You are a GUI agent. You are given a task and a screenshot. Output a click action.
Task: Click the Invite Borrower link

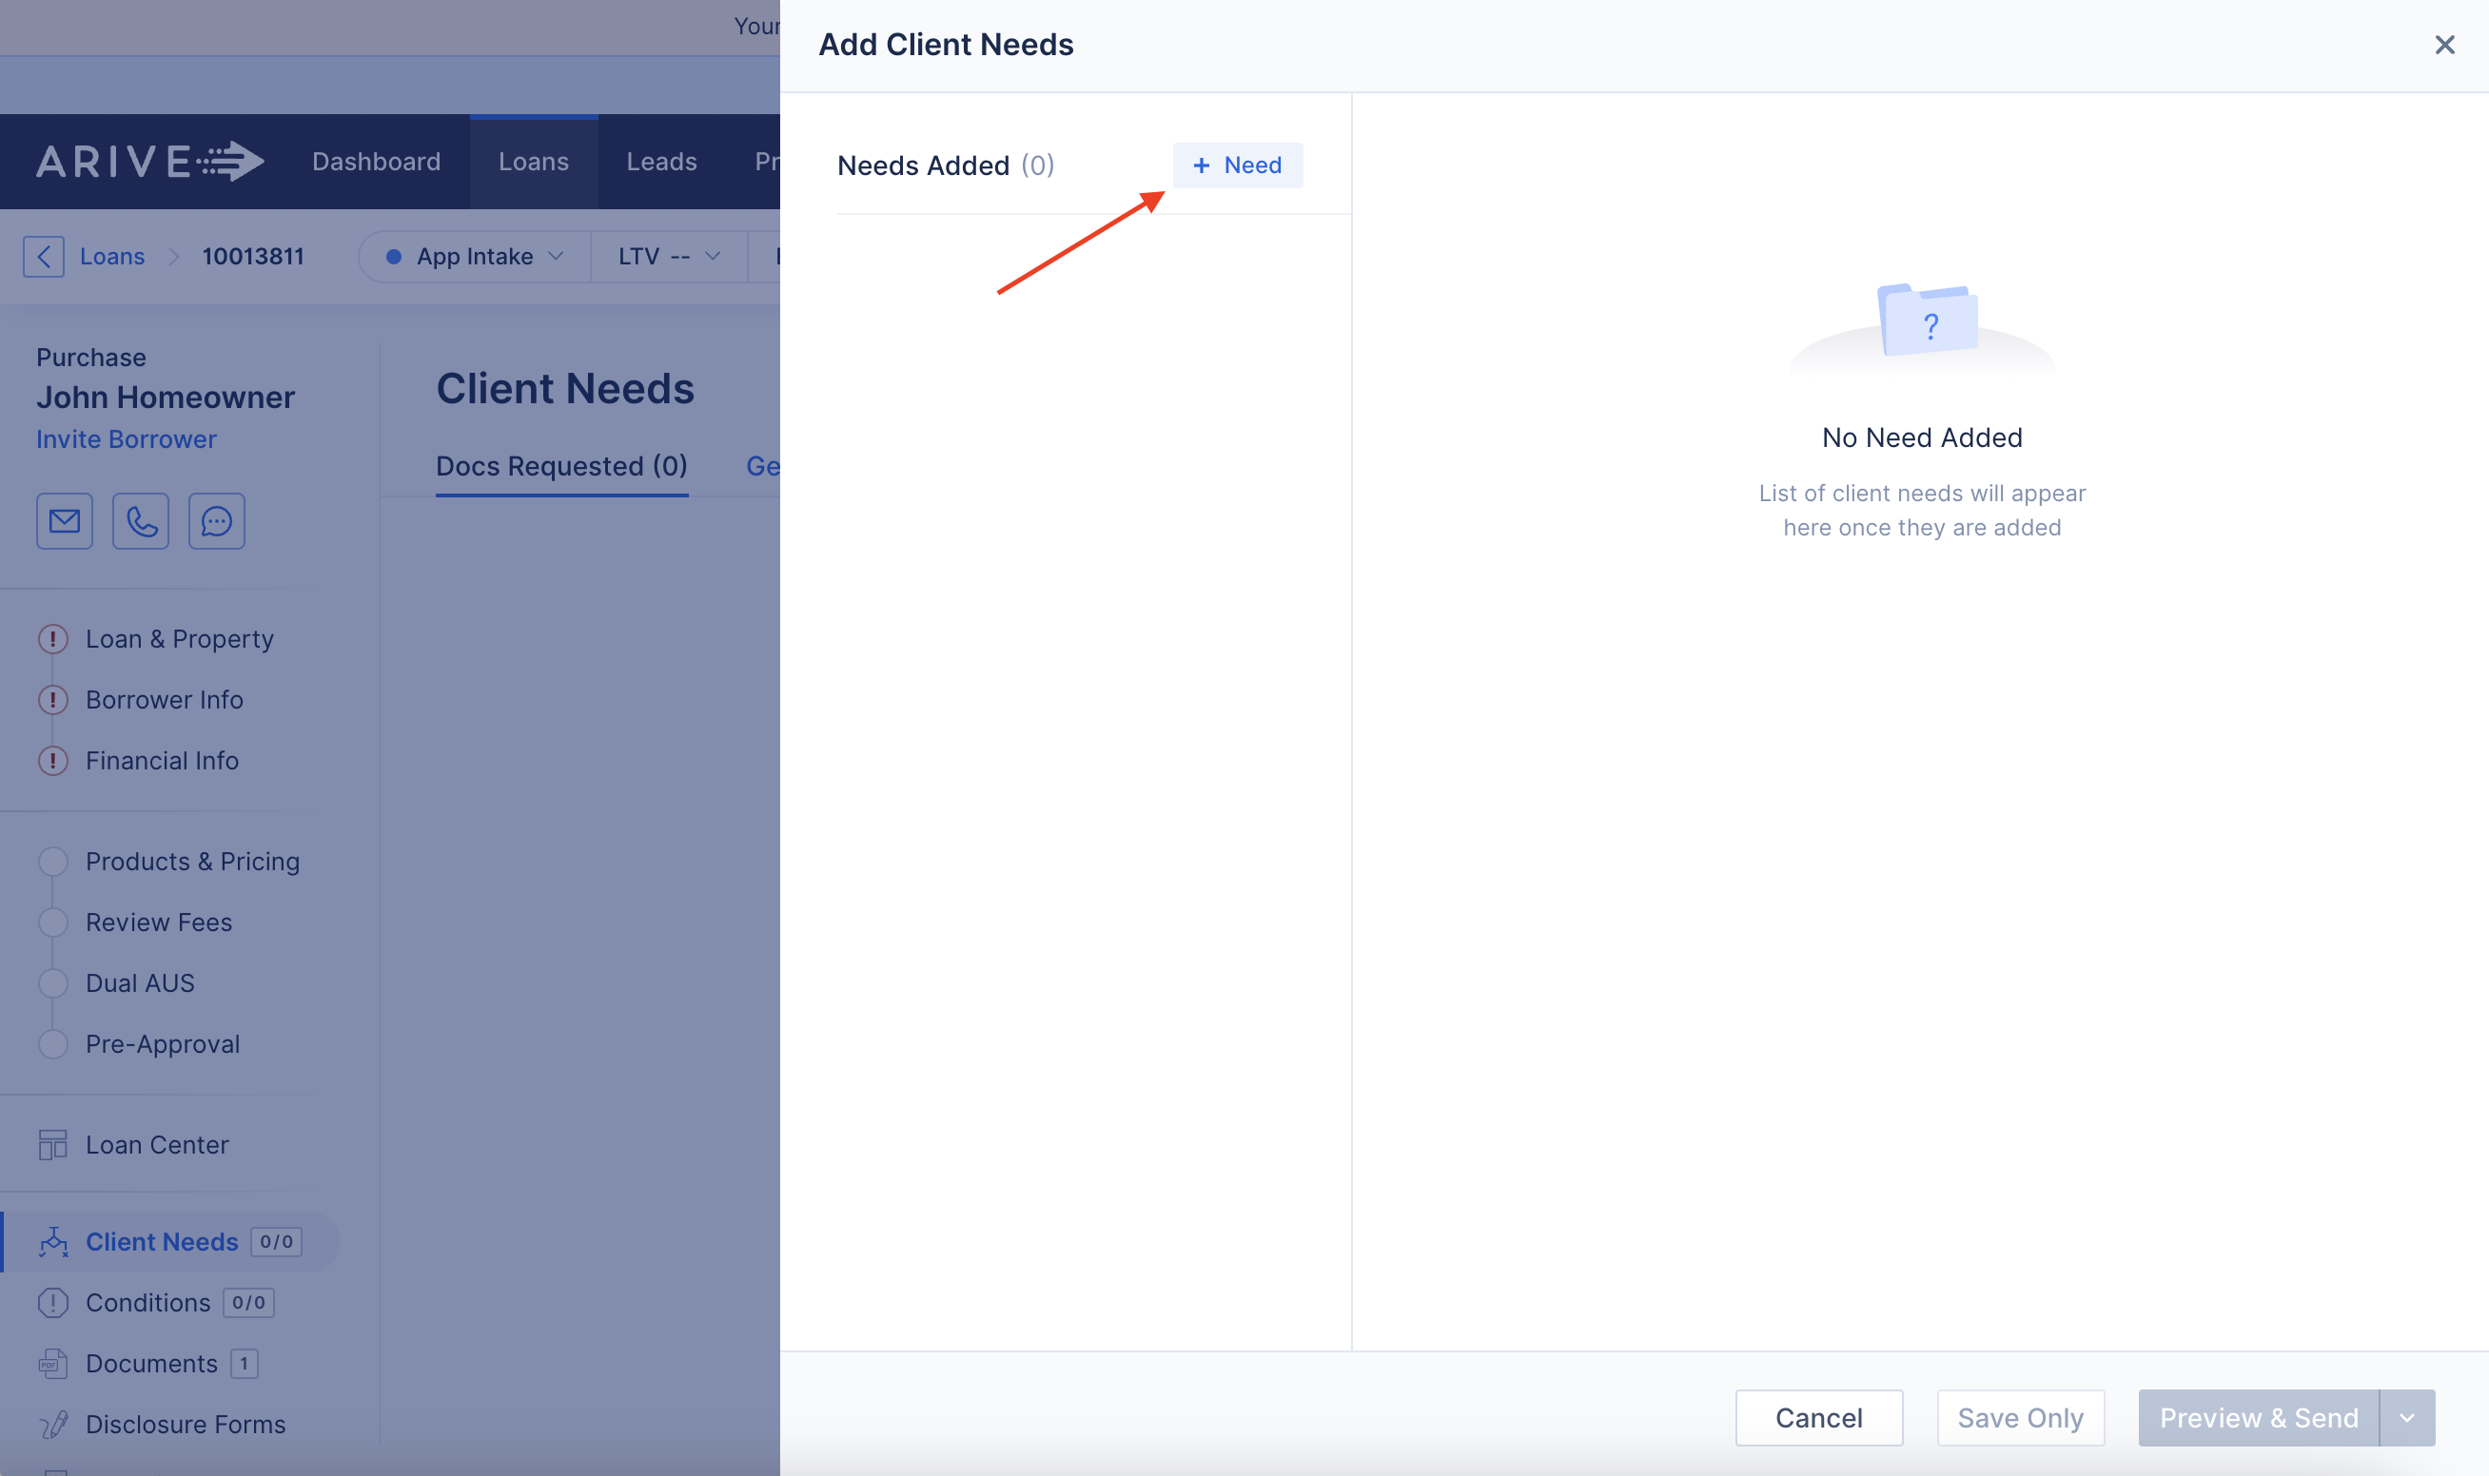[127, 438]
